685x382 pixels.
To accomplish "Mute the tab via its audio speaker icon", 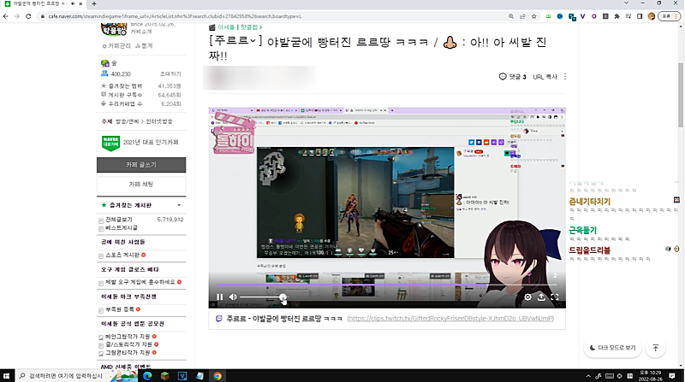I will tap(73, 3).
